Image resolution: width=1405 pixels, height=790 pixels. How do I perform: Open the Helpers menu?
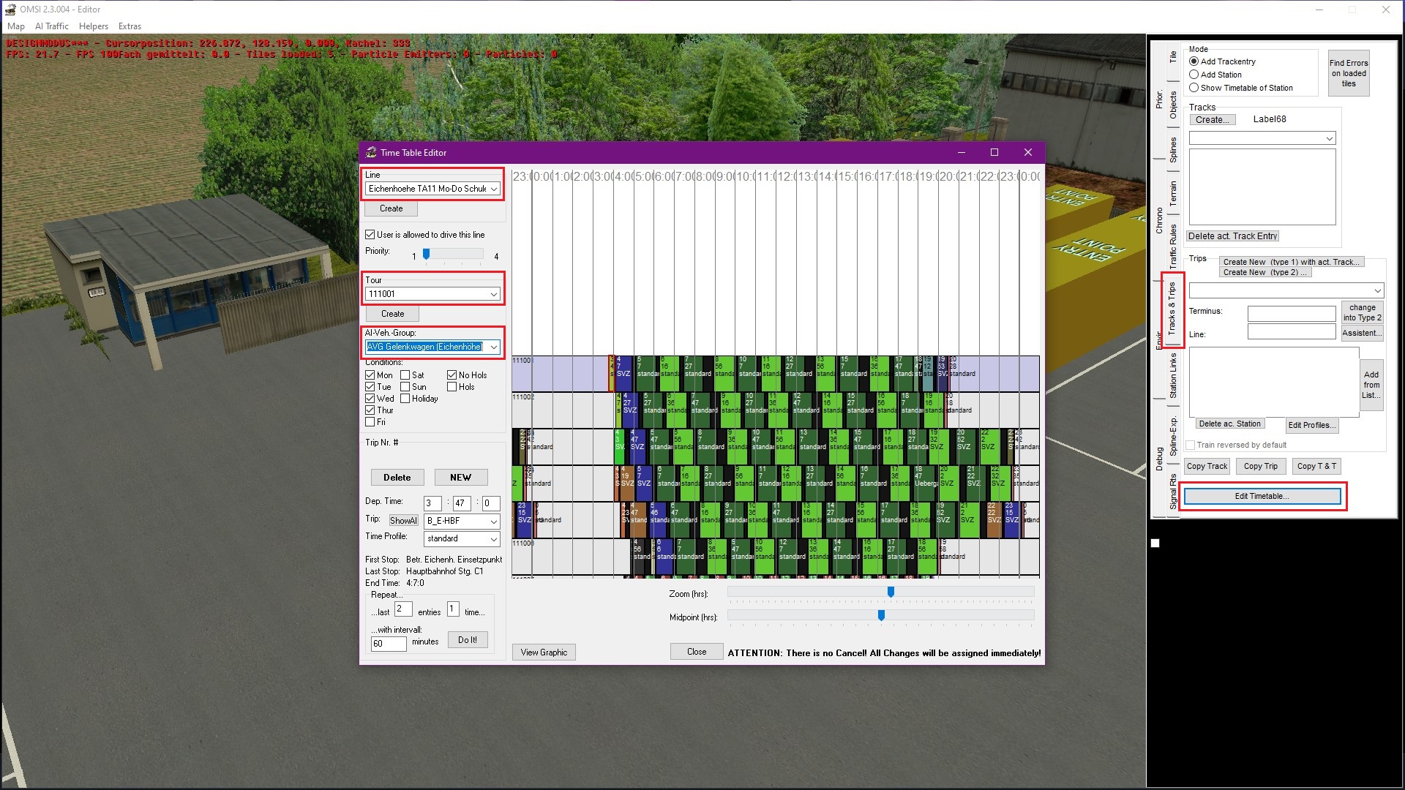94,26
